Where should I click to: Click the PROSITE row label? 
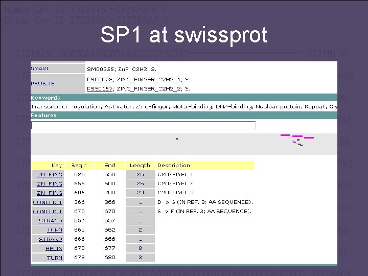pos(57,83)
